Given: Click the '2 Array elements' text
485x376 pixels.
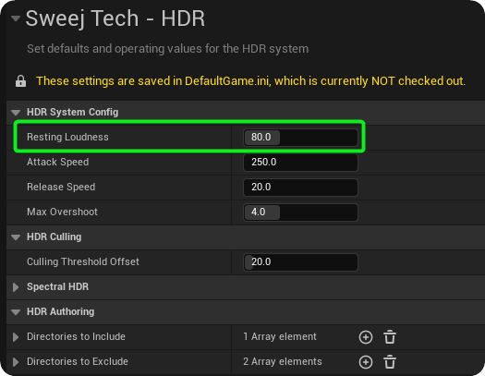Looking at the screenshot, I should [283, 361].
